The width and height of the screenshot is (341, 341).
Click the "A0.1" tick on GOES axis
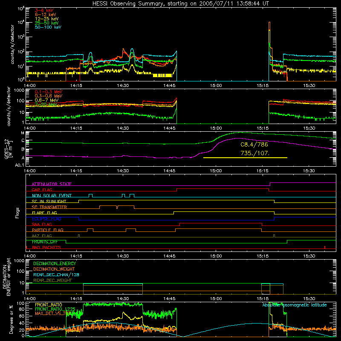point(20,165)
